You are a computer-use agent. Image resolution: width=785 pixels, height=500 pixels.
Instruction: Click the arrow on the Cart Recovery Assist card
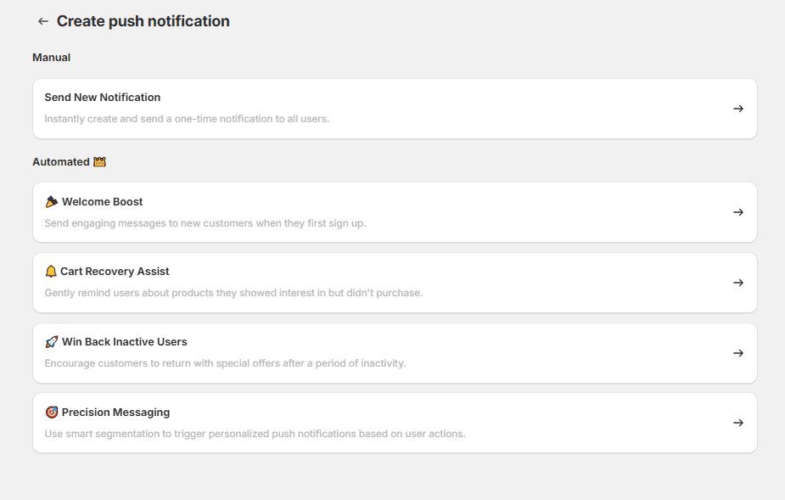pos(737,283)
